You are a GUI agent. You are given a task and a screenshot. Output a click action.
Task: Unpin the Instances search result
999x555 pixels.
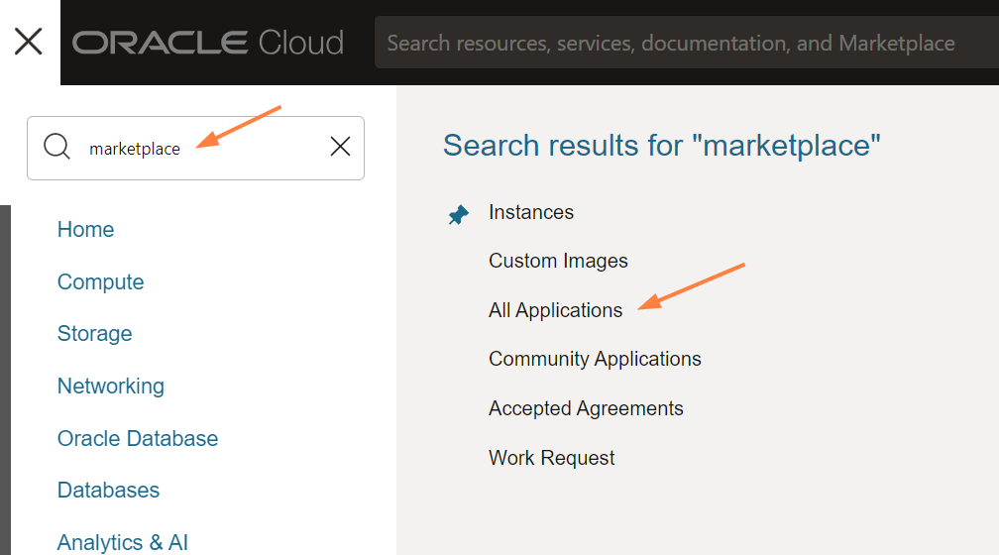pos(458,214)
